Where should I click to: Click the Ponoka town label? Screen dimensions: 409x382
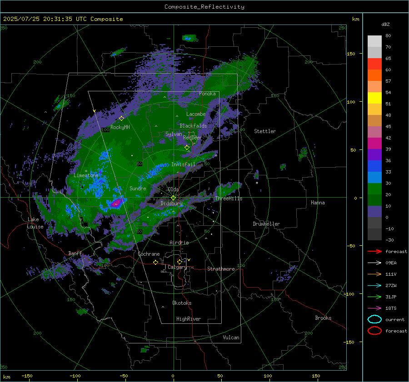point(207,94)
